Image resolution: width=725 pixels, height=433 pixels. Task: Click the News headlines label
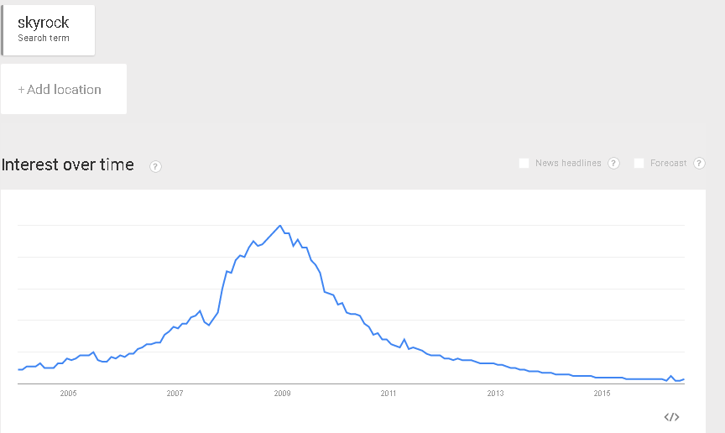(x=568, y=163)
